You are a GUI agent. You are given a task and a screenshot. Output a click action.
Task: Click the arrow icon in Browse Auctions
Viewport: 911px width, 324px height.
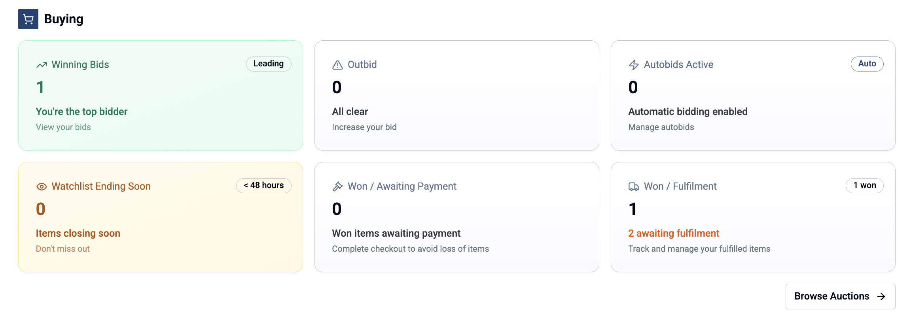[x=881, y=296]
